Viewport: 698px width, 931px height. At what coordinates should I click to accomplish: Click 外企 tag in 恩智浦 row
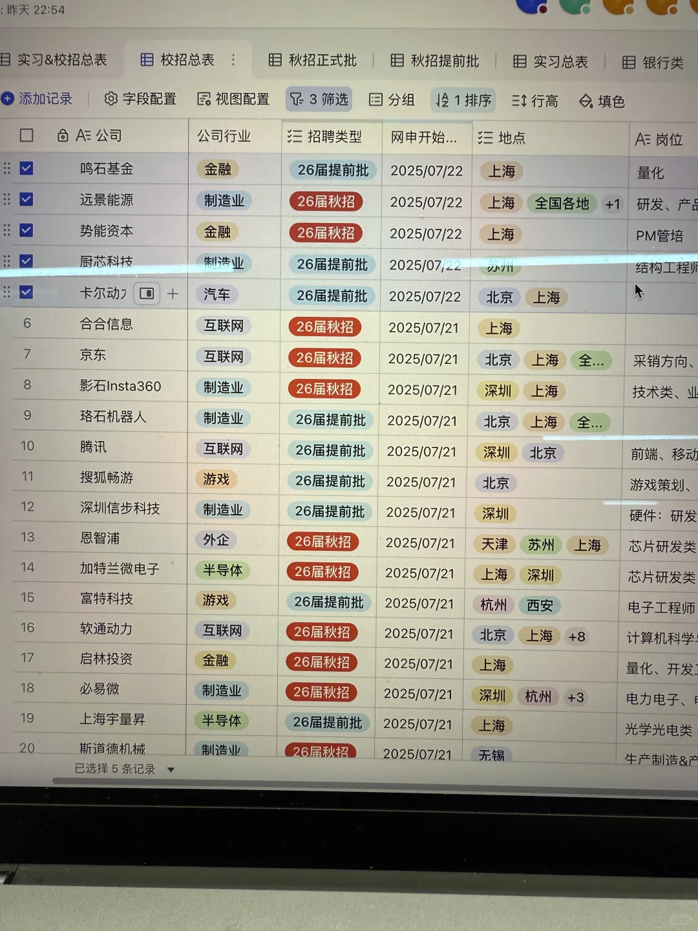pyautogui.click(x=216, y=540)
